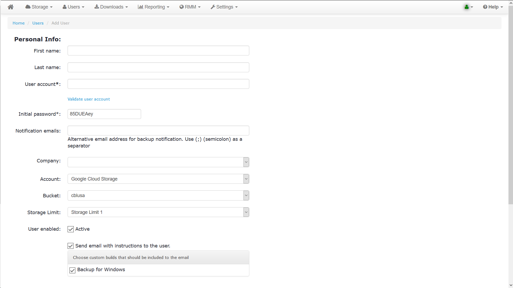Click Validate user account link
This screenshot has height=288, width=513.
tap(89, 99)
